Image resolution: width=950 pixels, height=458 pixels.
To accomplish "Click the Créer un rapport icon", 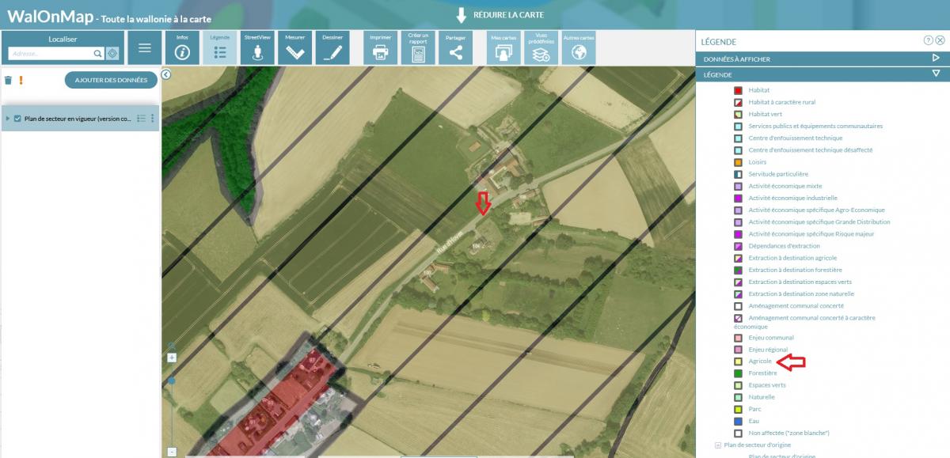I will click(x=418, y=48).
